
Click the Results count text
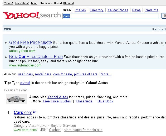click(x=159, y=29)
